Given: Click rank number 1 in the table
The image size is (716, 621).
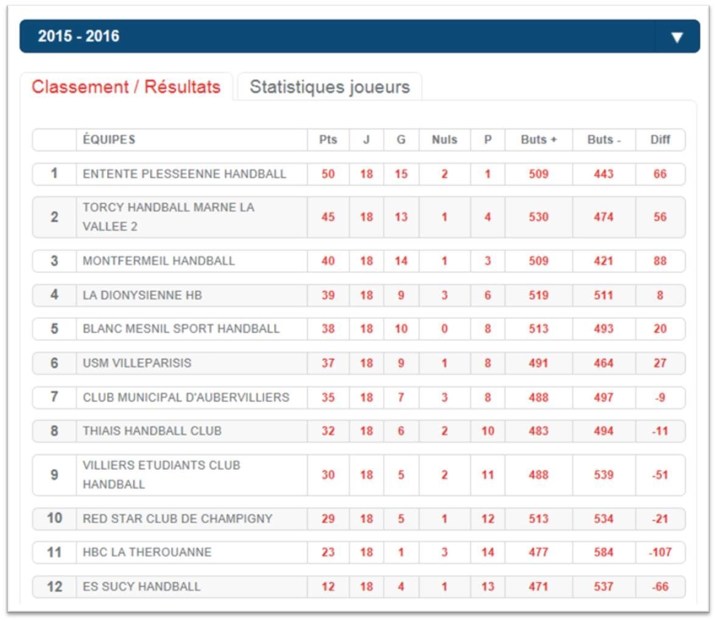Looking at the screenshot, I should (x=54, y=174).
